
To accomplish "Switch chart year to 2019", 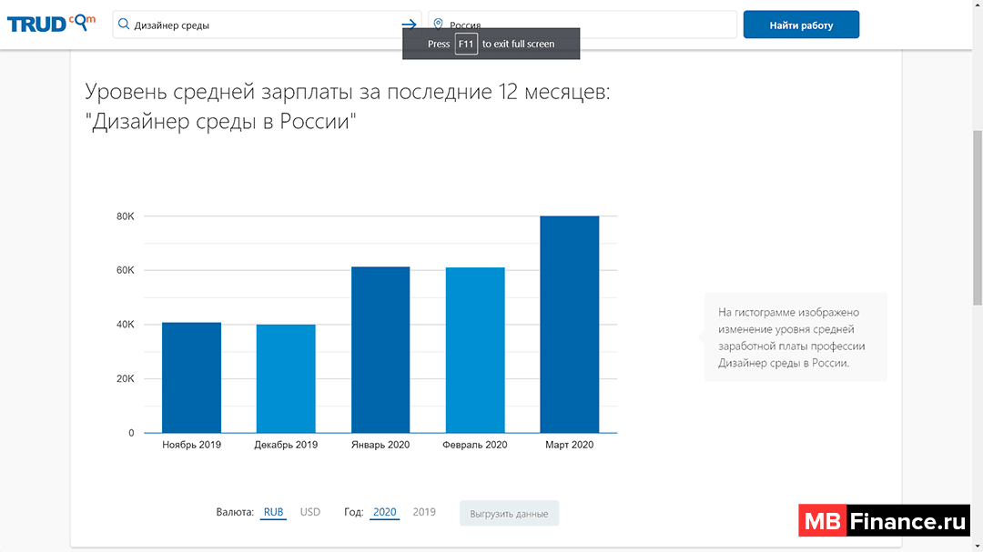I will click(424, 512).
